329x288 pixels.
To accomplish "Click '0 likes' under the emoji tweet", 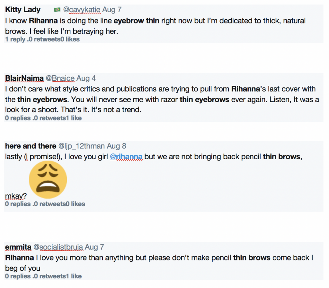I will pyautogui.click(x=76, y=204).
